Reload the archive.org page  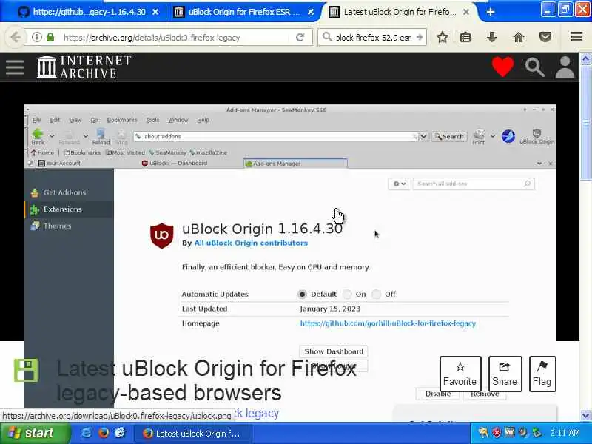(x=300, y=38)
